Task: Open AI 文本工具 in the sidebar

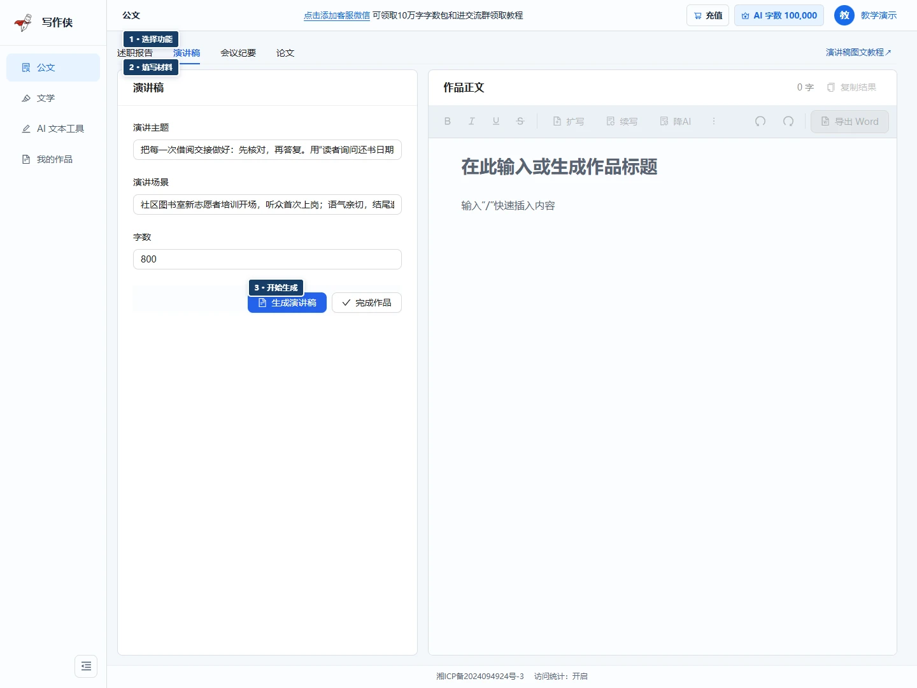Action: 53,129
